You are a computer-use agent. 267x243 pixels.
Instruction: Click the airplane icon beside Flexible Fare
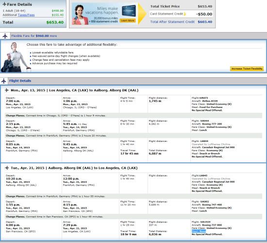[x=5, y=36]
